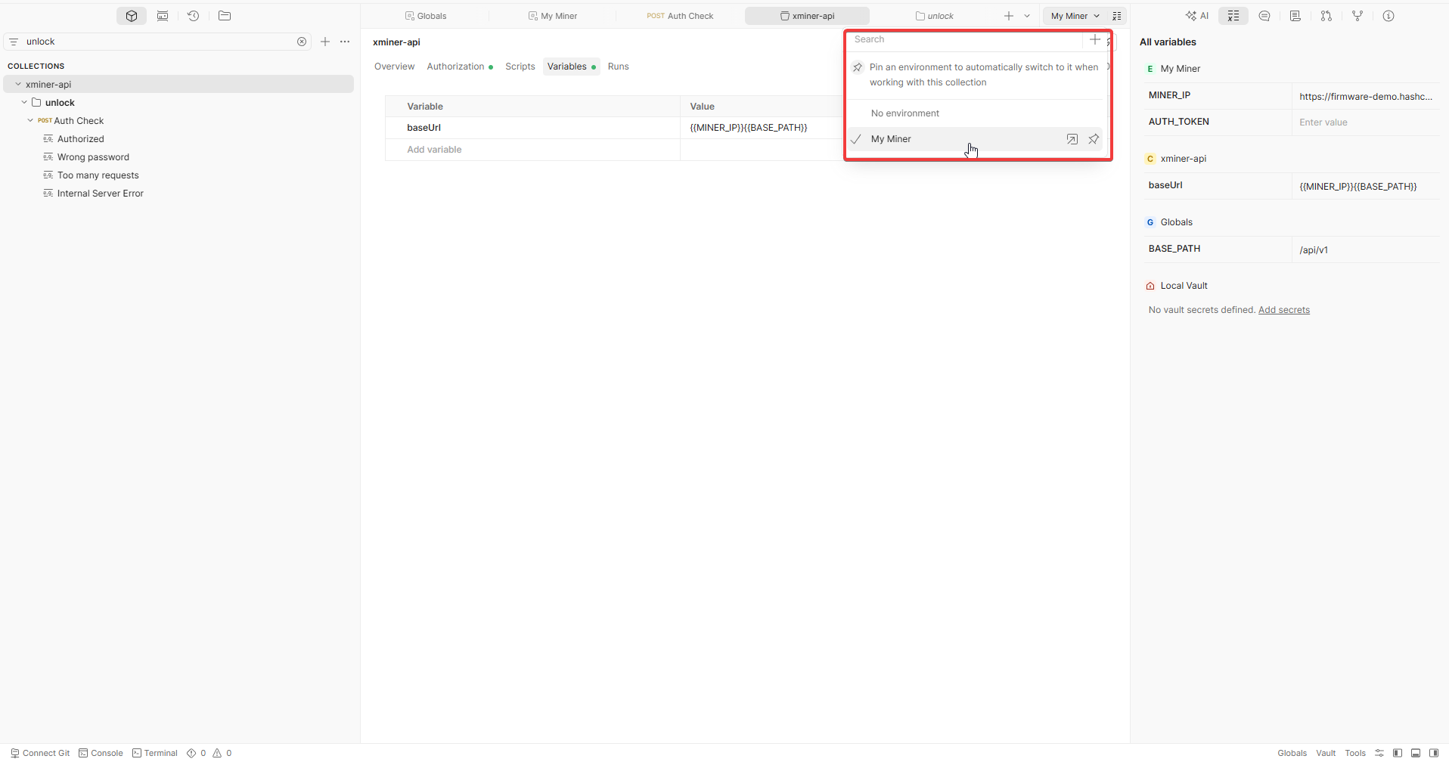Collapse the unlock folder
Viewport: 1449px width, 762px height.
pos(24,102)
